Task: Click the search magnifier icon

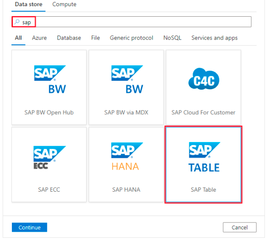Action: tap(17, 22)
